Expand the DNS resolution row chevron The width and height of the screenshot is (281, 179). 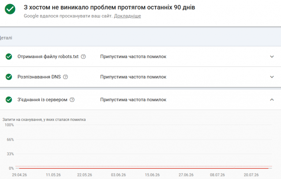272,77
